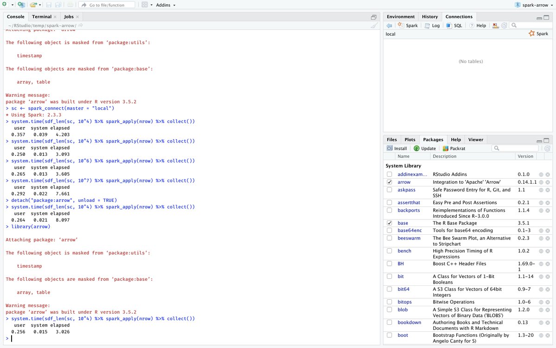Click the remove icon for beeswarm package
Image resolution: width=556 pixels, height=348 pixels.
(548, 238)
